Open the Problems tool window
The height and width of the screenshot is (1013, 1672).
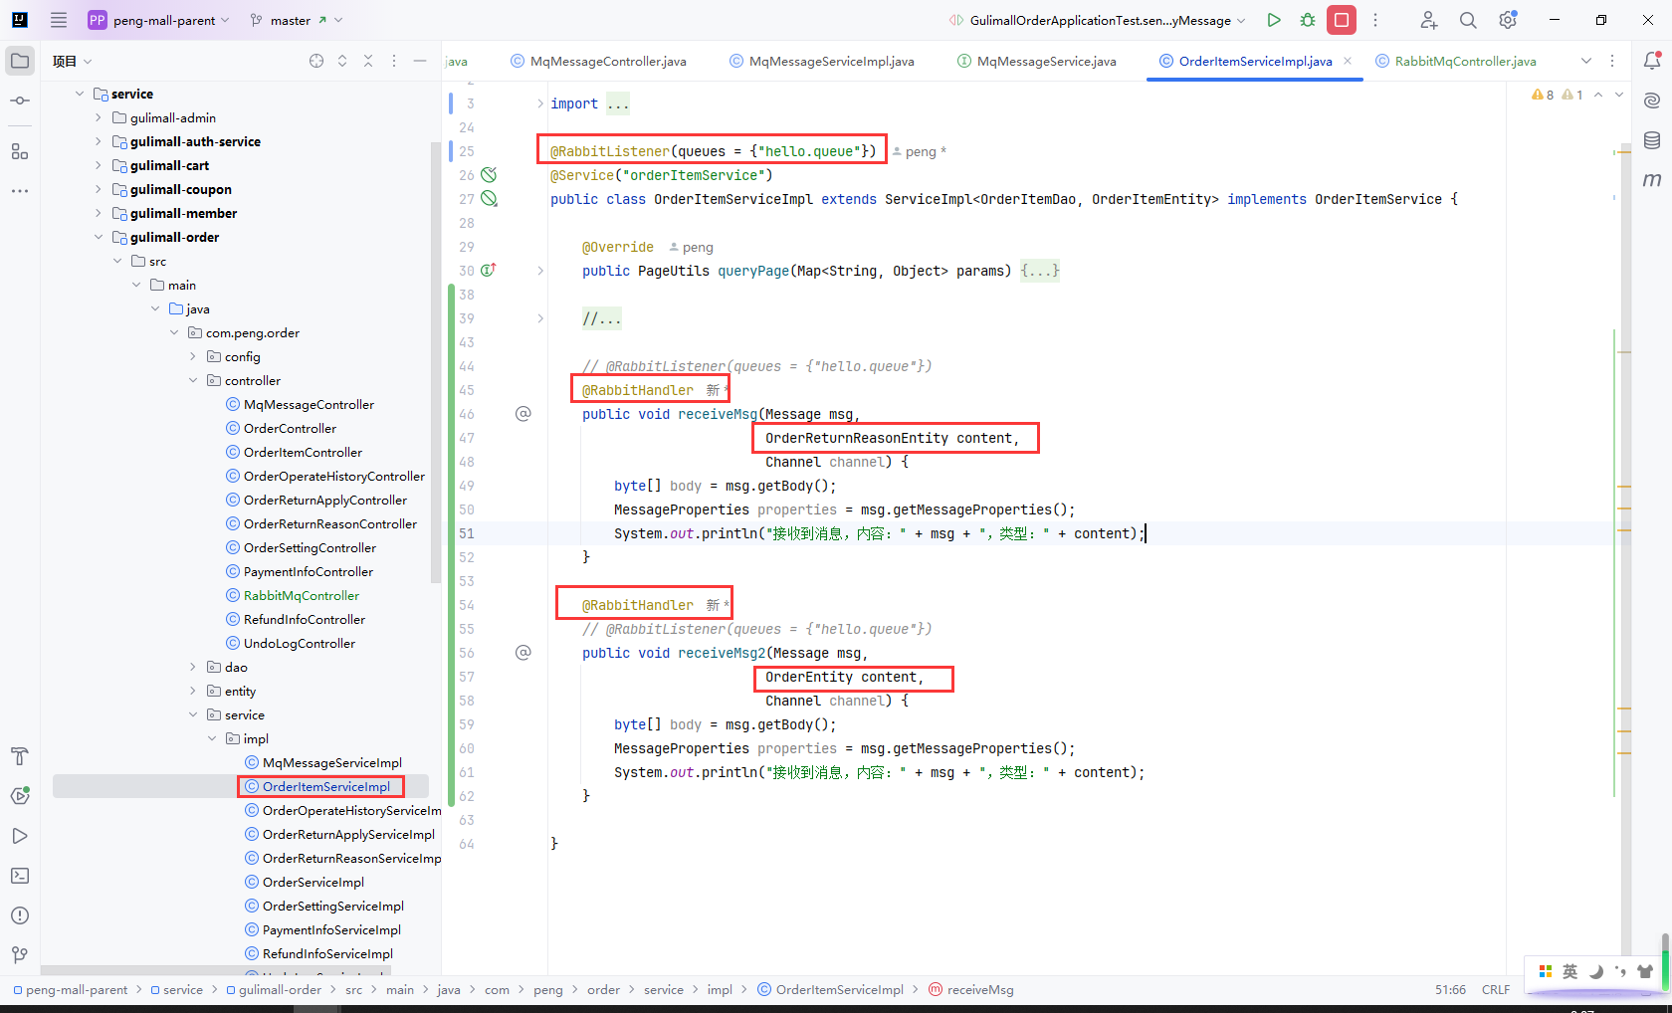tap(20, 915)
